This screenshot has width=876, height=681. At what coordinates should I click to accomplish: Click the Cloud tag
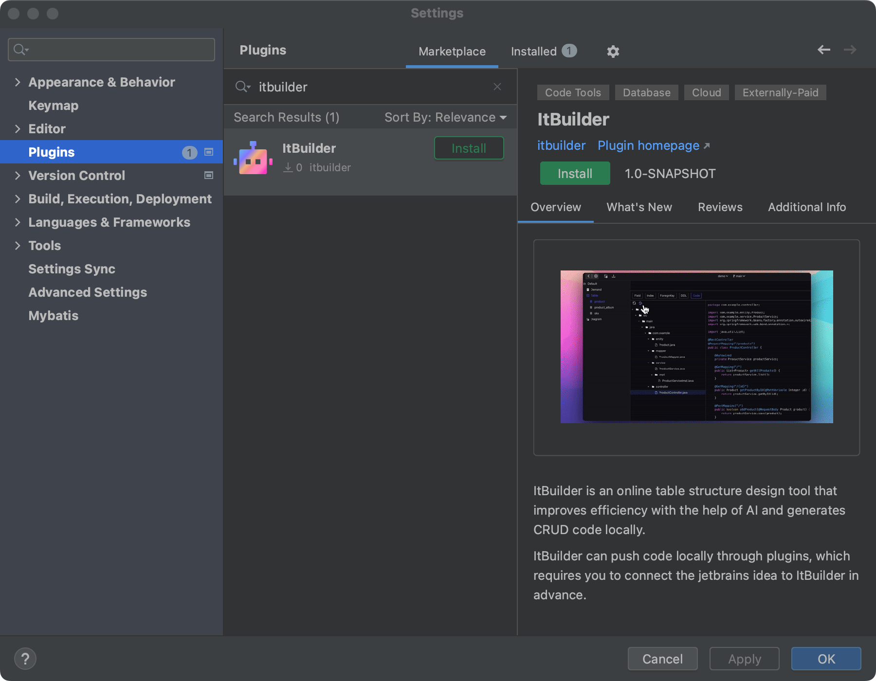click(x=706, y=92)
